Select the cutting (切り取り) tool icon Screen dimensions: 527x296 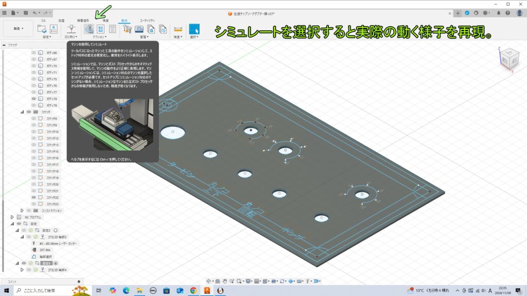pos(71,29)
